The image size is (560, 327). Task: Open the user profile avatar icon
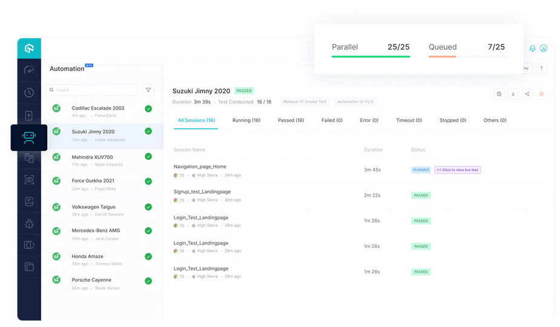point(544,48)
